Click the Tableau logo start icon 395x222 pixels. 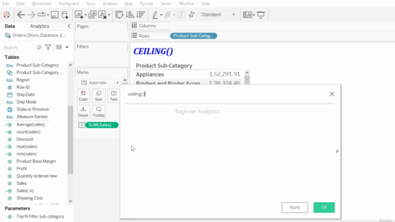click(7, 15)
